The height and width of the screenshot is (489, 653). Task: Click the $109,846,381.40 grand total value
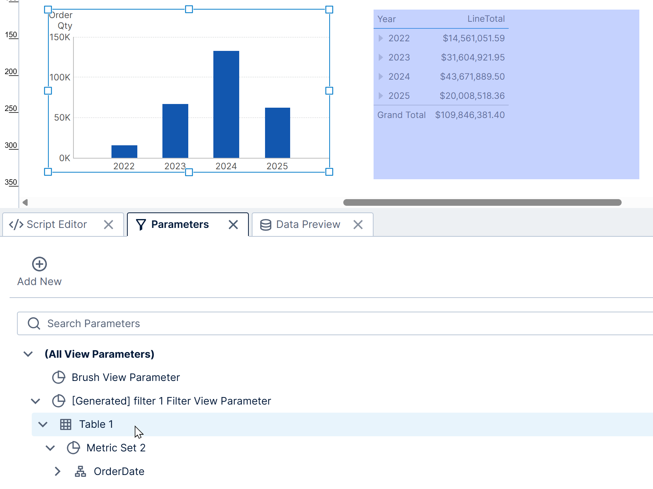click(470, 115)
